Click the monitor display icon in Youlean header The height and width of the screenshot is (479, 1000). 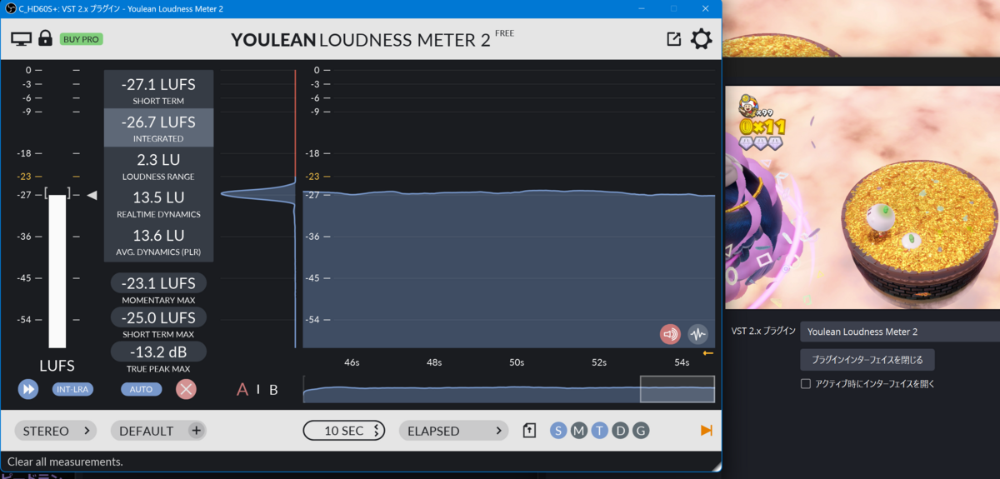(21, 38)
